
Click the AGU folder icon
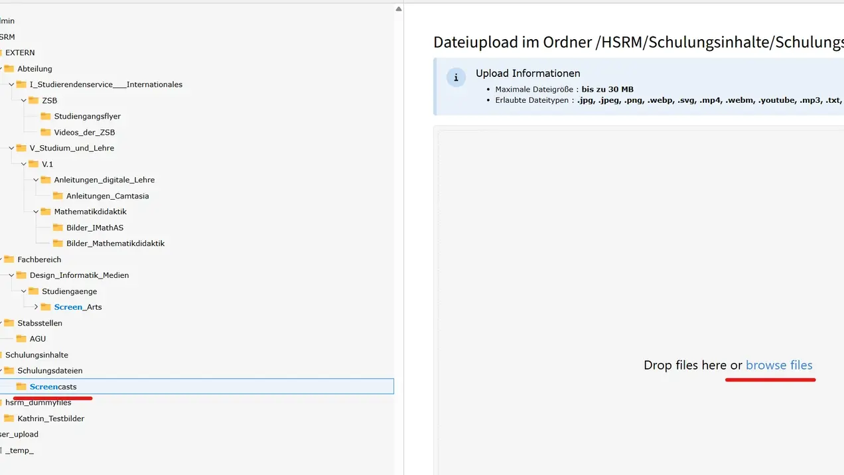point(21,339)
